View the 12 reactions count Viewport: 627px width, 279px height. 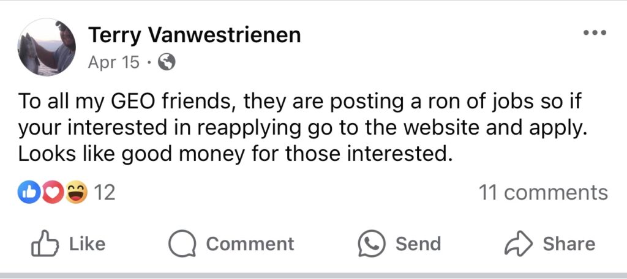click(x=105, y=193)
